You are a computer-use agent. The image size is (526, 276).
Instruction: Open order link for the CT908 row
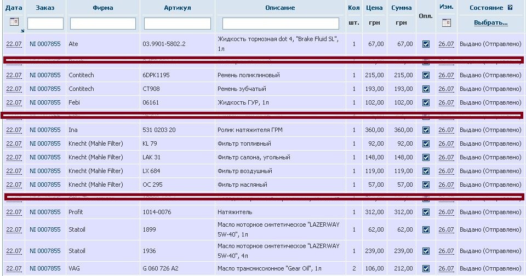45,89
